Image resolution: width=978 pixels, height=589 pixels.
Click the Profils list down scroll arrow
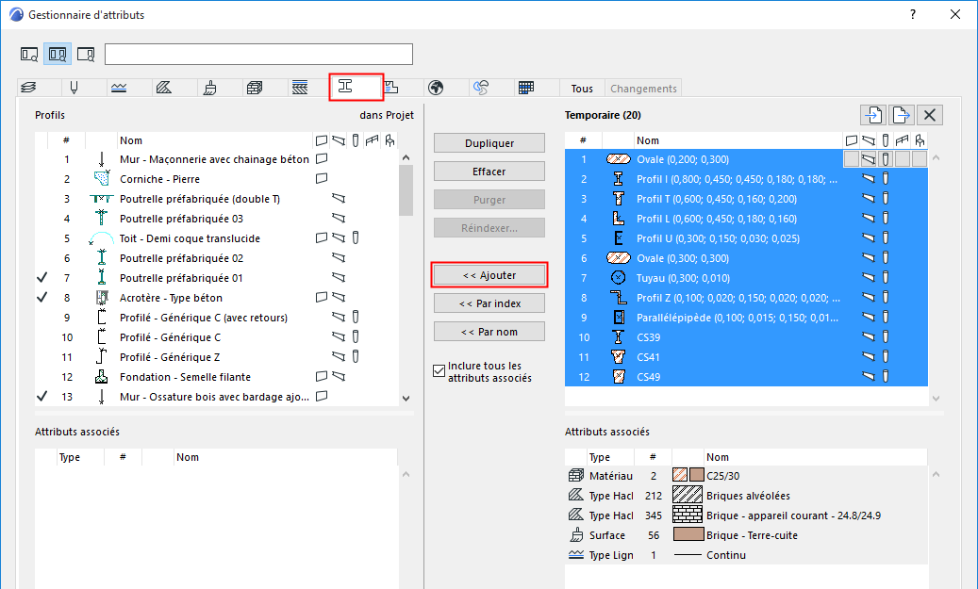406,399
